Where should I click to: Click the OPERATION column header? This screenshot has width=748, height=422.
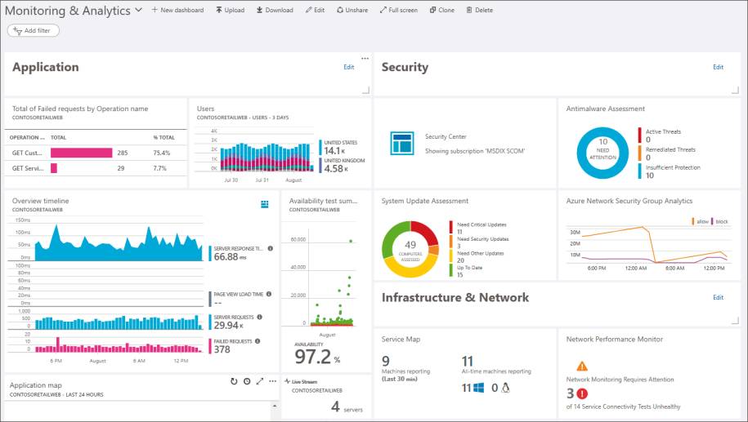[x=27, y=138]
